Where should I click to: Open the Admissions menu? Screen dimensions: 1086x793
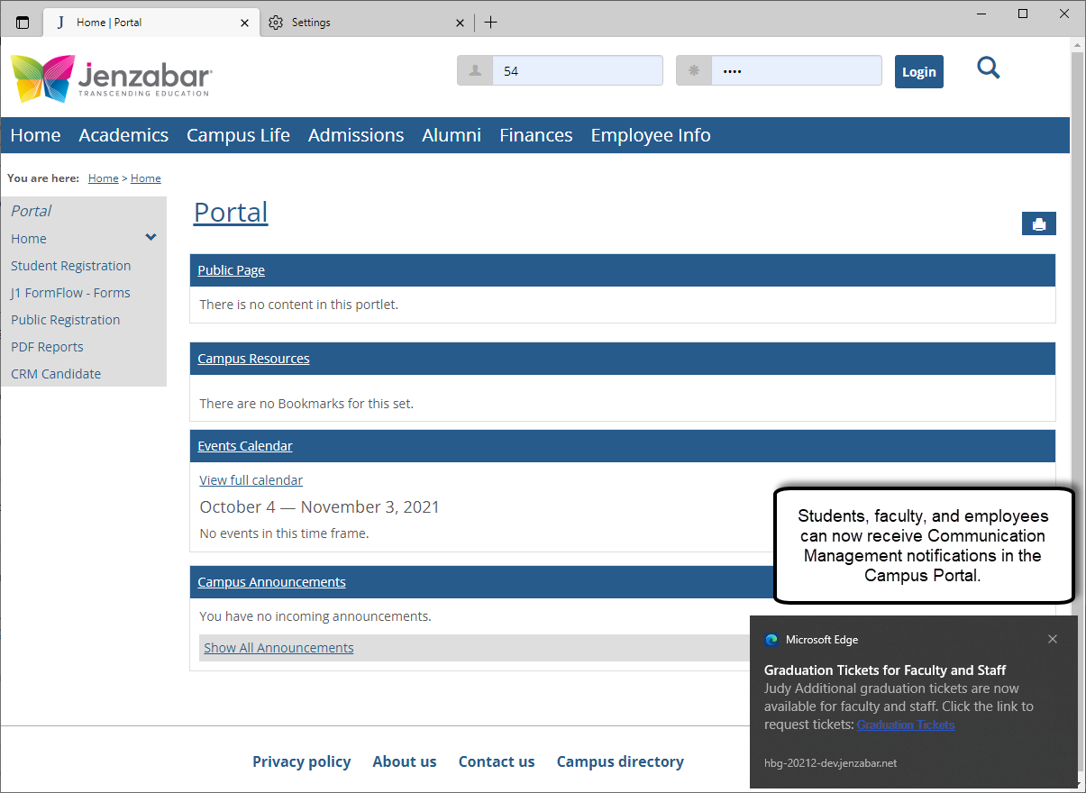(x=356, y=135)
